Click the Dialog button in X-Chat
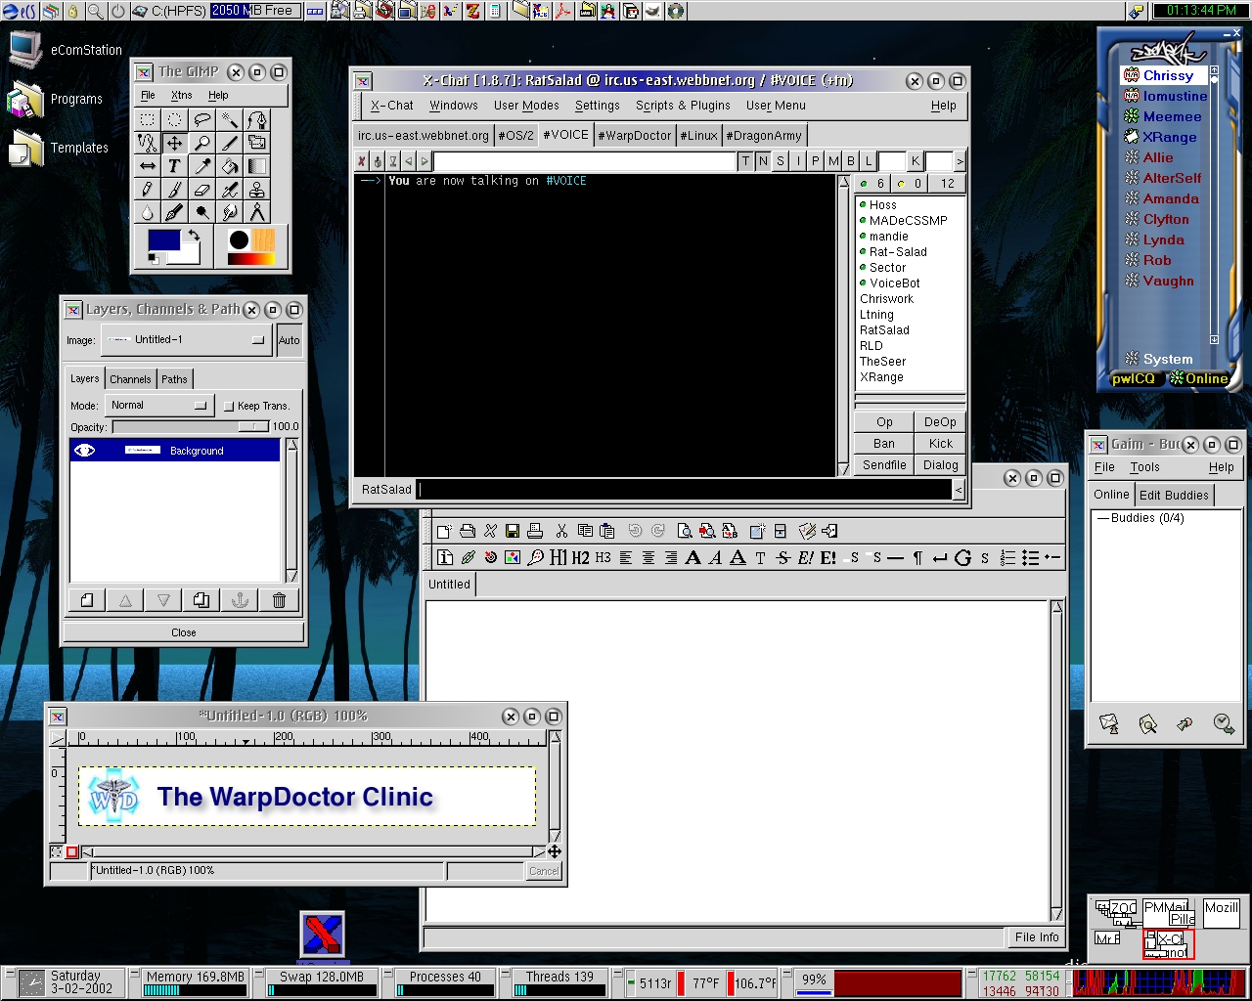Viewport: 1252px width, 1001px height. (941, 465)
